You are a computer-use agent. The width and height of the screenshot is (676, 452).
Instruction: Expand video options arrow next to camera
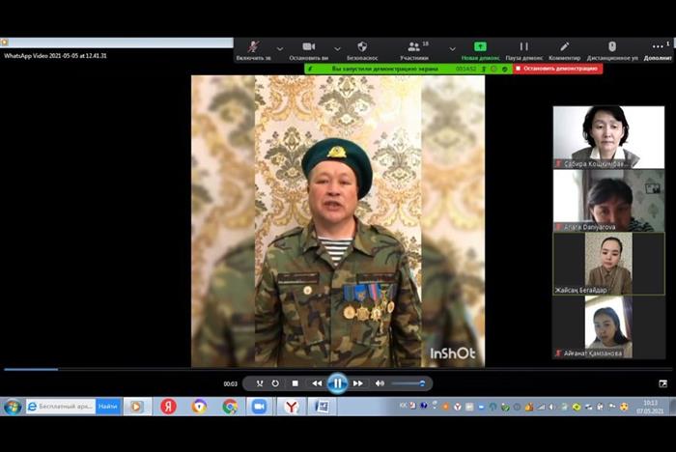(x=337, y=48)
